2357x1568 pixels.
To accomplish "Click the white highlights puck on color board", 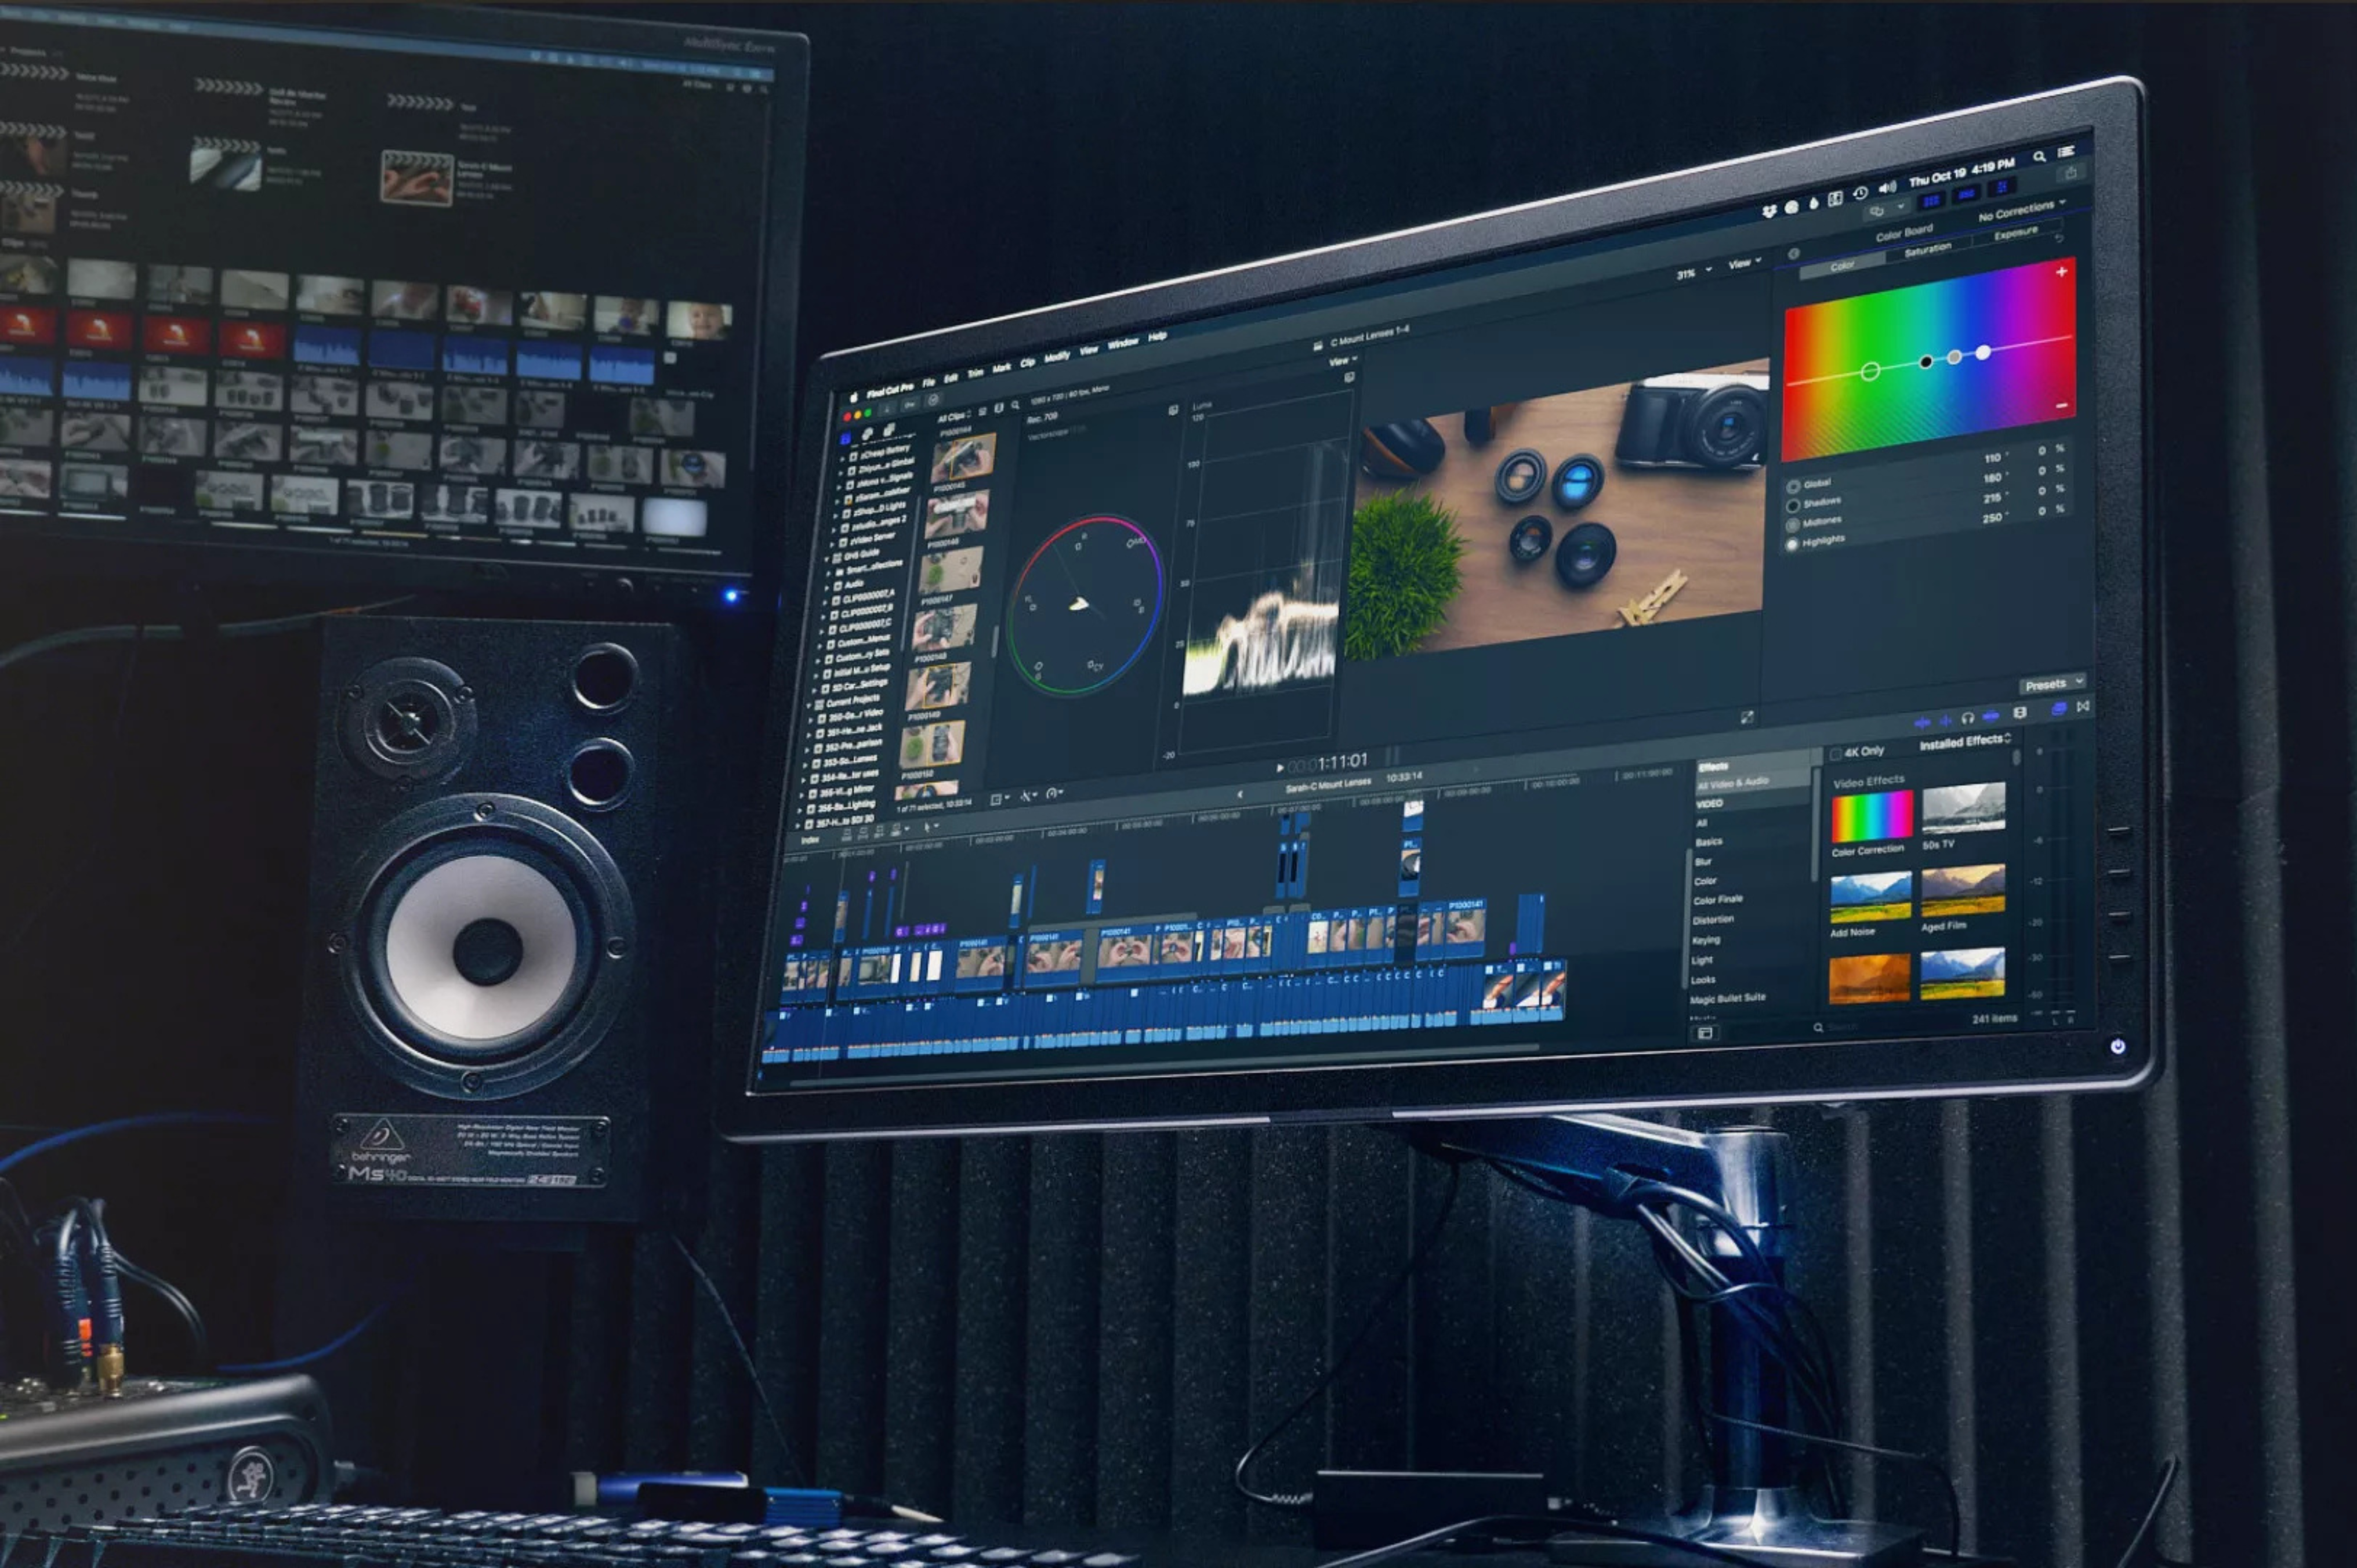I will point(1983,352).
